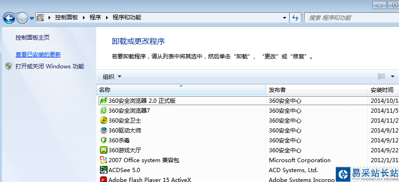Click 360安全中心 publisher for 360驱动大师

285,131
